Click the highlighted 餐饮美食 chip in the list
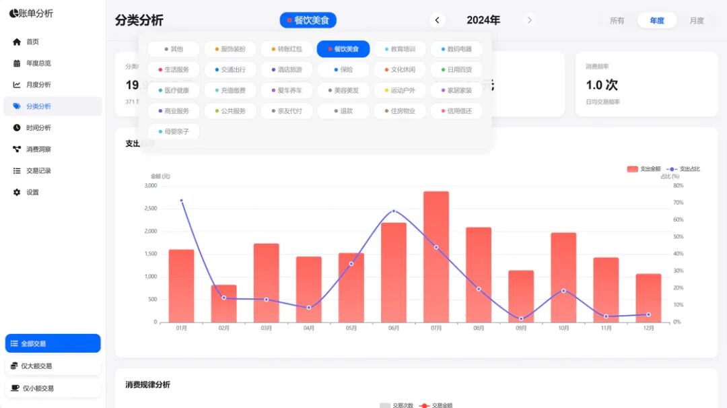Screen dimensions: 727x408 343,49
